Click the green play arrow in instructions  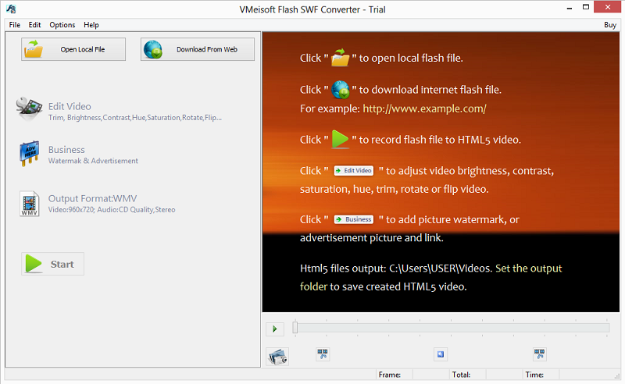[340, 140]
